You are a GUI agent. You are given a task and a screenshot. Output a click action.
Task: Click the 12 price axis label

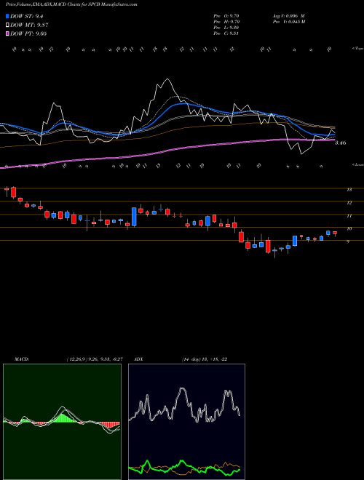349,203
